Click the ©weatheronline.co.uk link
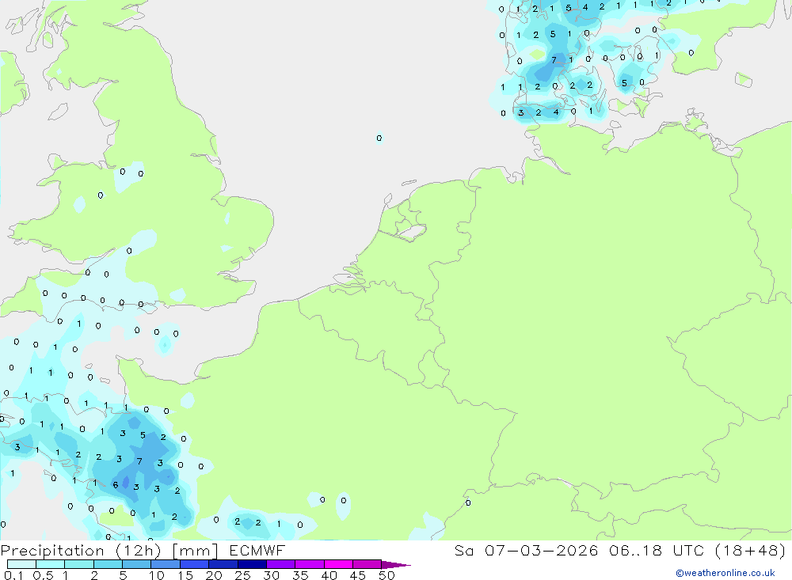Viewport: 792px width, 580px height. [x=725, y=573]
